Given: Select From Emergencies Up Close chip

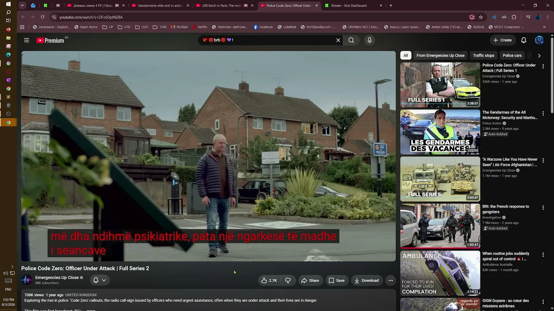Looking at the screenshot, I should (x=440, y=55).
